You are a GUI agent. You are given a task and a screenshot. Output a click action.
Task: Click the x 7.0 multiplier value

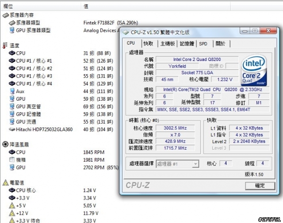tap(175, 135)
